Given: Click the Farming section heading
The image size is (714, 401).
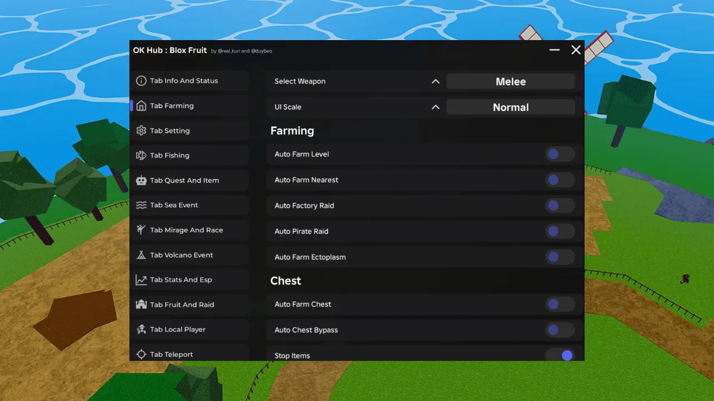Looking at the screenshot, I should pos(292,131).
